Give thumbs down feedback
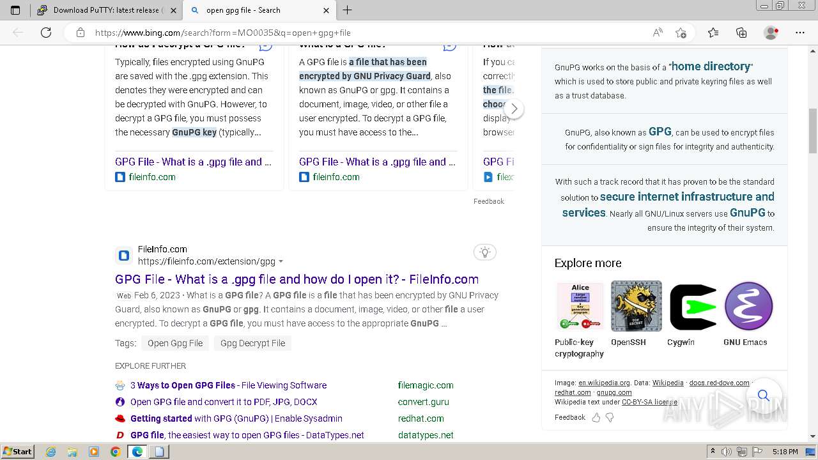 (610, 417)
